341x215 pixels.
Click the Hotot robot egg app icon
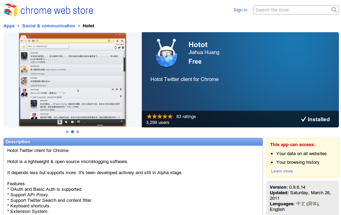[166, 53]
